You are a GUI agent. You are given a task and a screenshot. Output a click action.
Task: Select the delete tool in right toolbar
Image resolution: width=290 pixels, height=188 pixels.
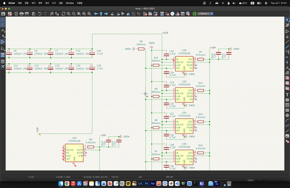[287, 141]
